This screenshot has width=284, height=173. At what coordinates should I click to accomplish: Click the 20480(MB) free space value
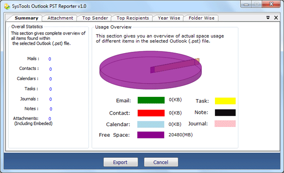point(180,135)
